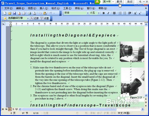149x116 pixels.
Task: Click the 翻译 translate button
Action: point(119,1)
